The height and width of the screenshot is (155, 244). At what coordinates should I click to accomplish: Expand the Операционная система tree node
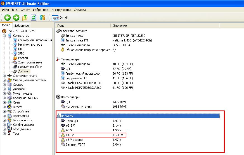pyautogui.click(x=4, y=80)
